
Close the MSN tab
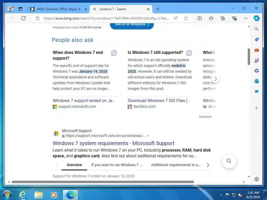click(x=86, y=9)
